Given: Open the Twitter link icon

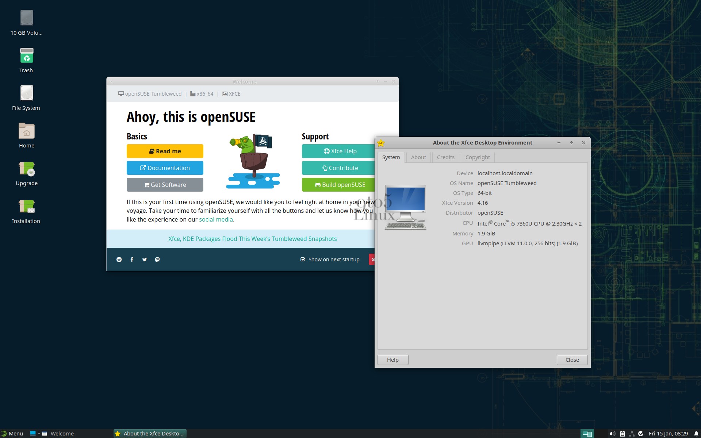Looking at the screenshot, I should [145, 260].
